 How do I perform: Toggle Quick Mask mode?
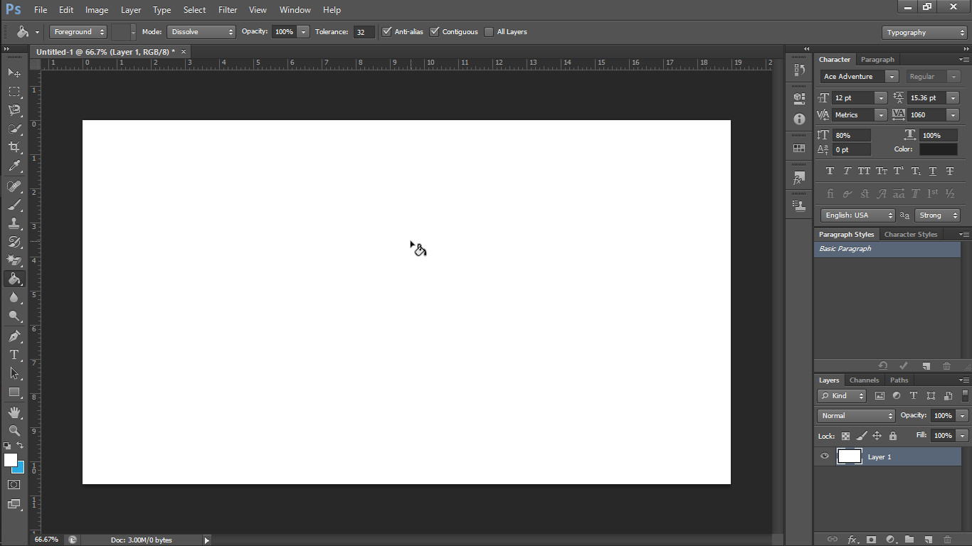(x=14, y=484)
